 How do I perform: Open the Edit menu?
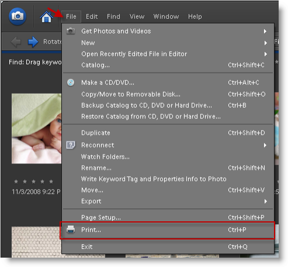[92, 16]
